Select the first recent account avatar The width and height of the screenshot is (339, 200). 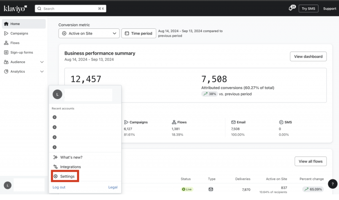55,117
